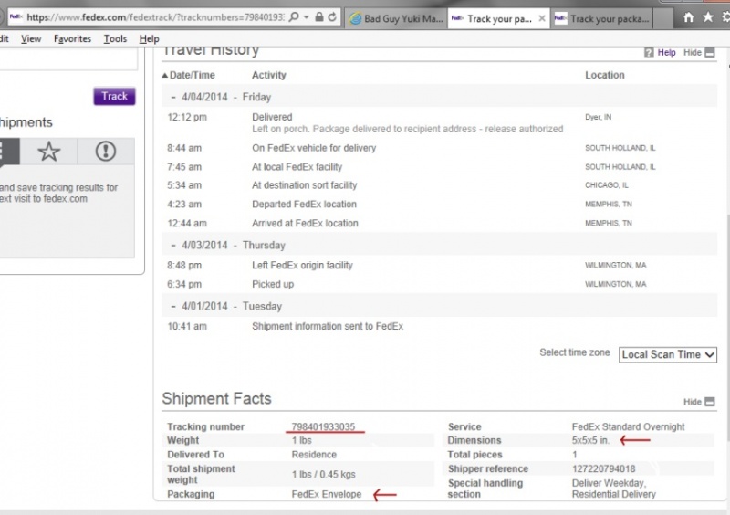Select 'Arrived at FedEx location' row

point(440,223)
